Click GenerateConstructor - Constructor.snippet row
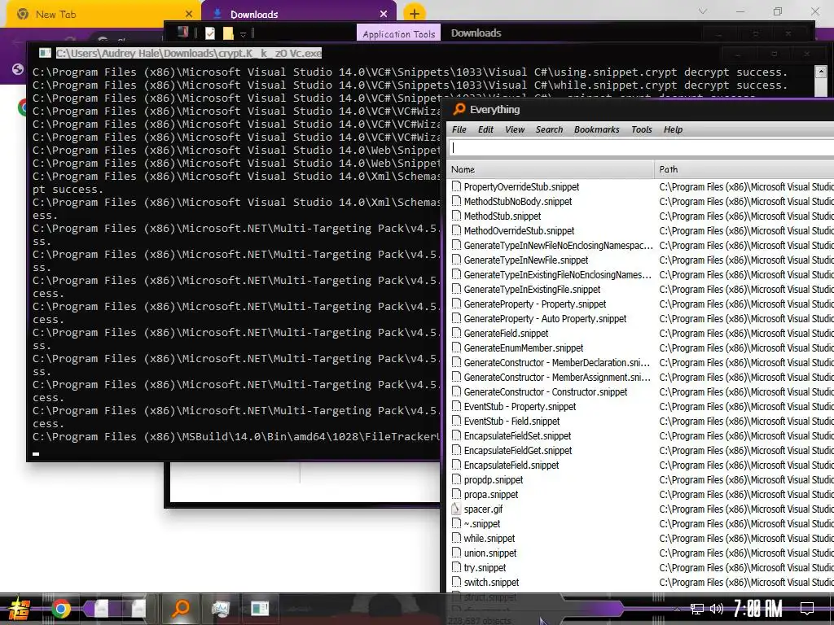Viewport: 834px width, 625px height. (640, 391)
